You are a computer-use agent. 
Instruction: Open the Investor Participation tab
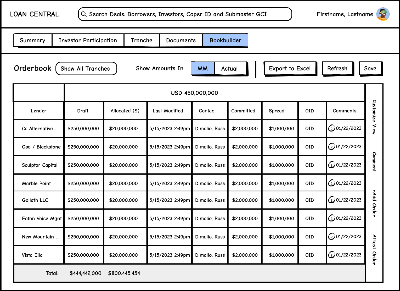pos(88,40)
